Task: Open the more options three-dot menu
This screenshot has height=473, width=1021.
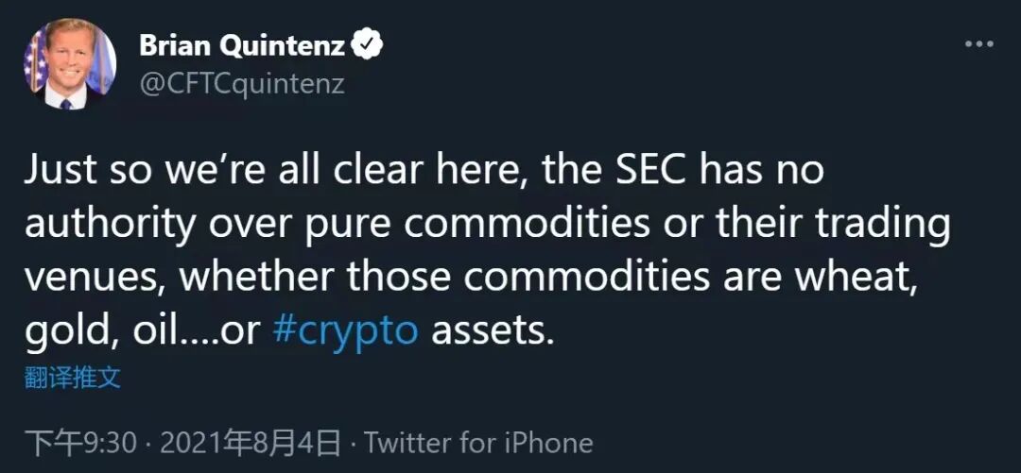Action: point(978,44)
